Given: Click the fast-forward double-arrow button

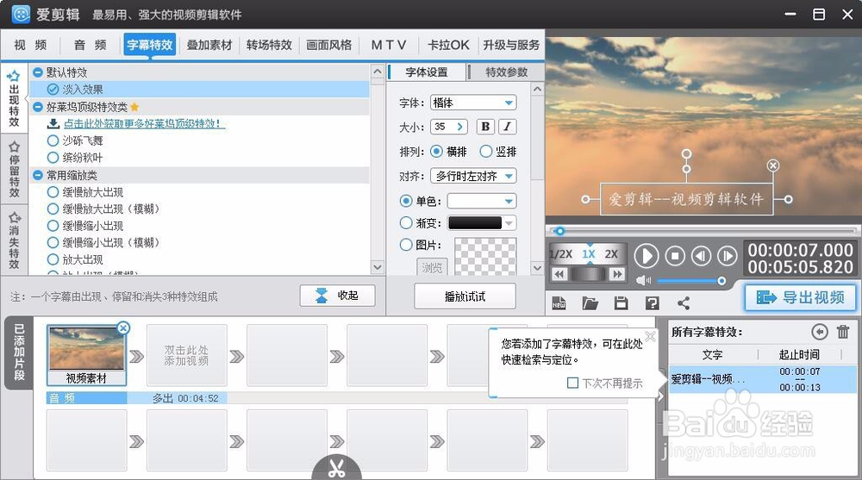Looking at the screenshot, I should pos(617,274).
